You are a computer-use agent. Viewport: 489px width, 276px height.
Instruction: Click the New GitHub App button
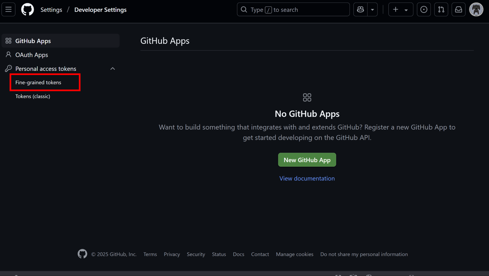pos(307,160)
